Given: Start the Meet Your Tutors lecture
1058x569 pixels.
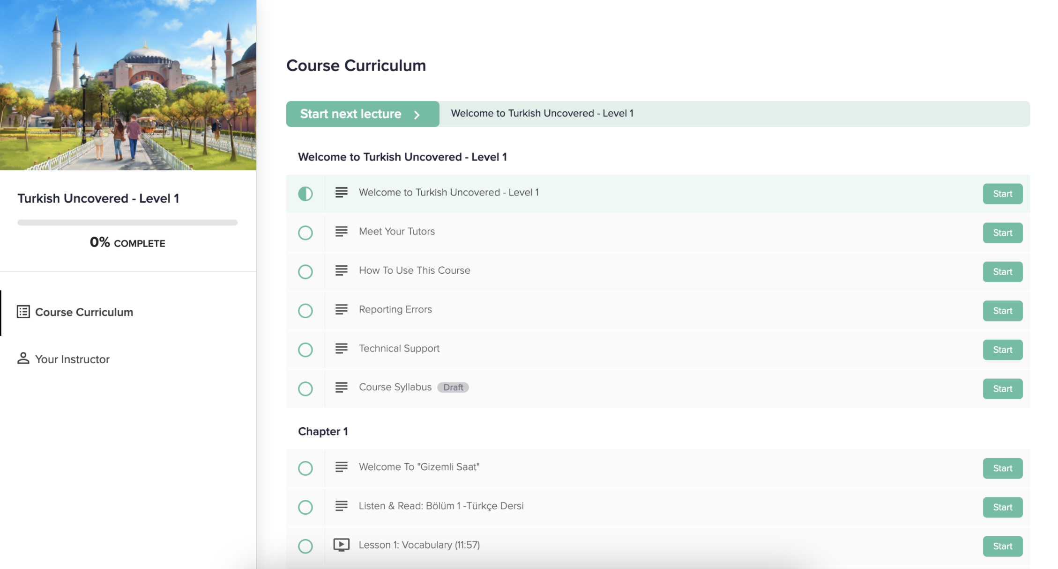Looking at the screenshot, I should (x=1003, y=233).
